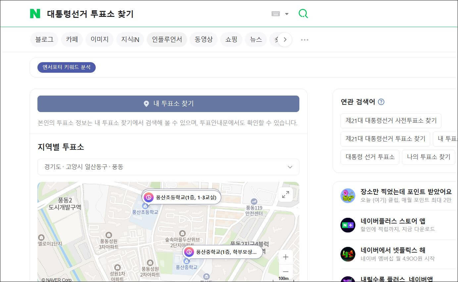Open the virtual keyboard input icon
Viewport: 458px width, 282px height.
[x=276, y=14]
